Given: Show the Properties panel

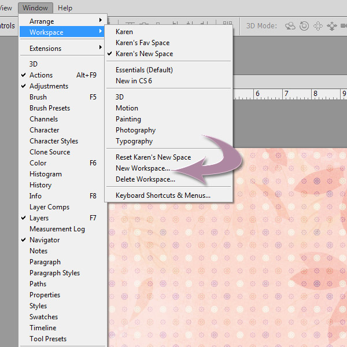Looking at the screenshot, I should coord(62,295).
